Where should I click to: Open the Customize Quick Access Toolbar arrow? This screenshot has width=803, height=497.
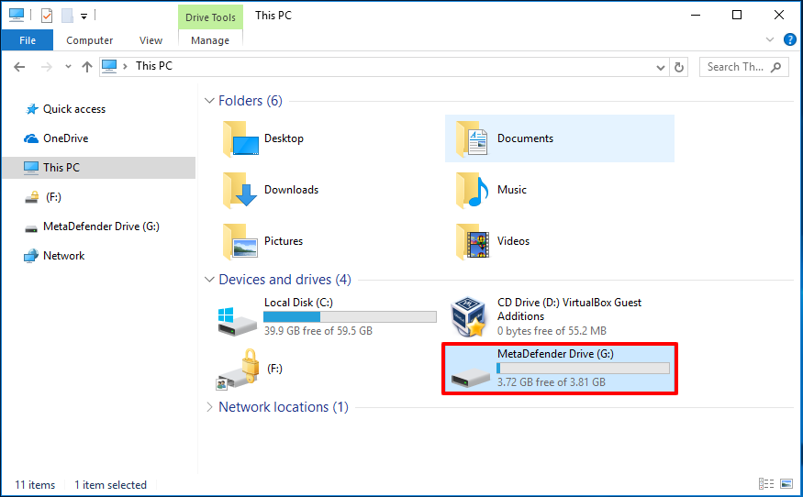pos(84,16)
